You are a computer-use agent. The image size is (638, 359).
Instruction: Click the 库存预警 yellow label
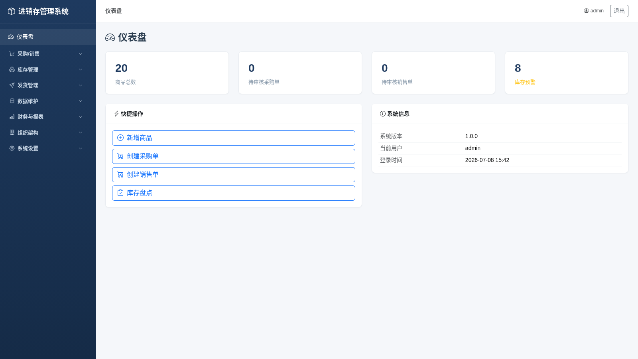525,82
